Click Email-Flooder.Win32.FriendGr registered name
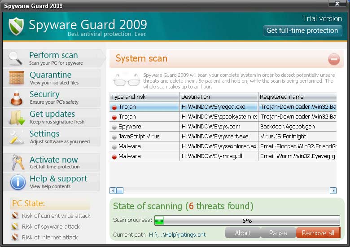 coord(298,146)
